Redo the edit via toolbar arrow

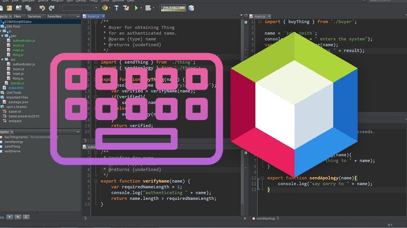point(51,8)
